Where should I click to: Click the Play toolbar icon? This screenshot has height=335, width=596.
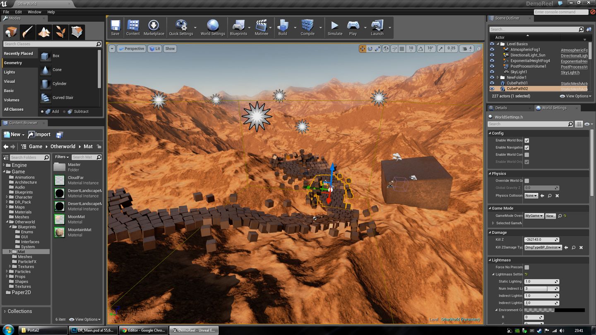tap(353, 27)
